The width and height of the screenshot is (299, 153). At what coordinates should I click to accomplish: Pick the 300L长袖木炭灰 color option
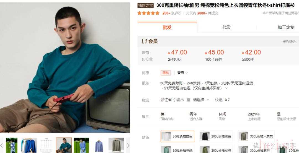click(256, 136)
